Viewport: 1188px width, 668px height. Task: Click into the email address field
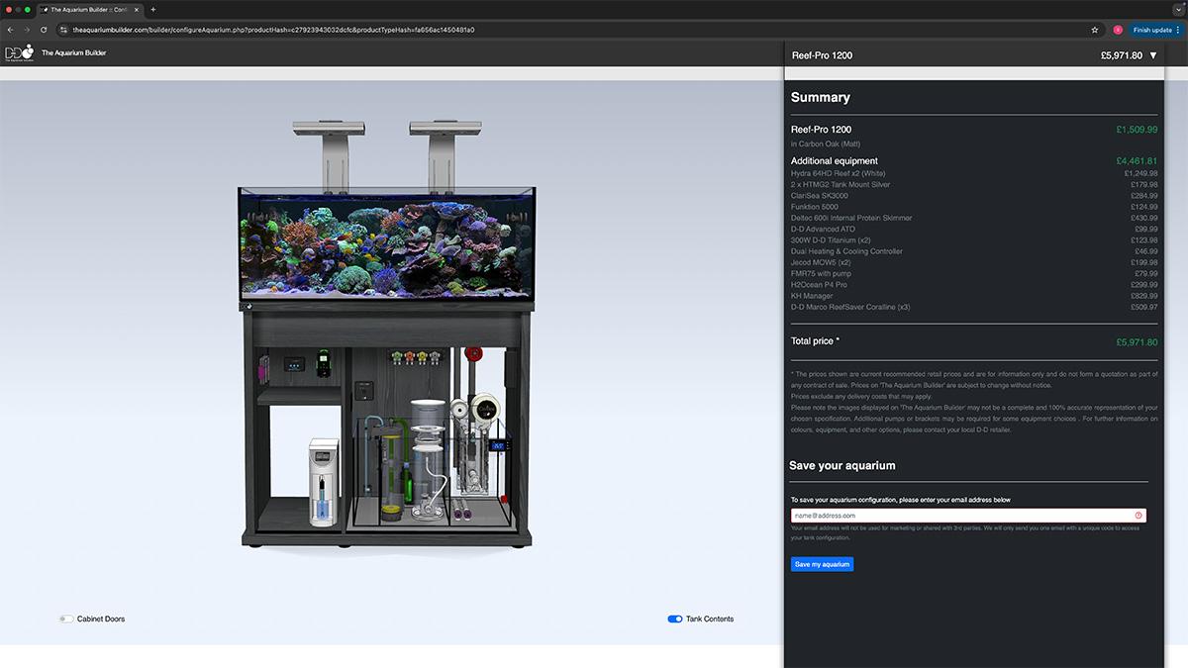coord(960,516)
